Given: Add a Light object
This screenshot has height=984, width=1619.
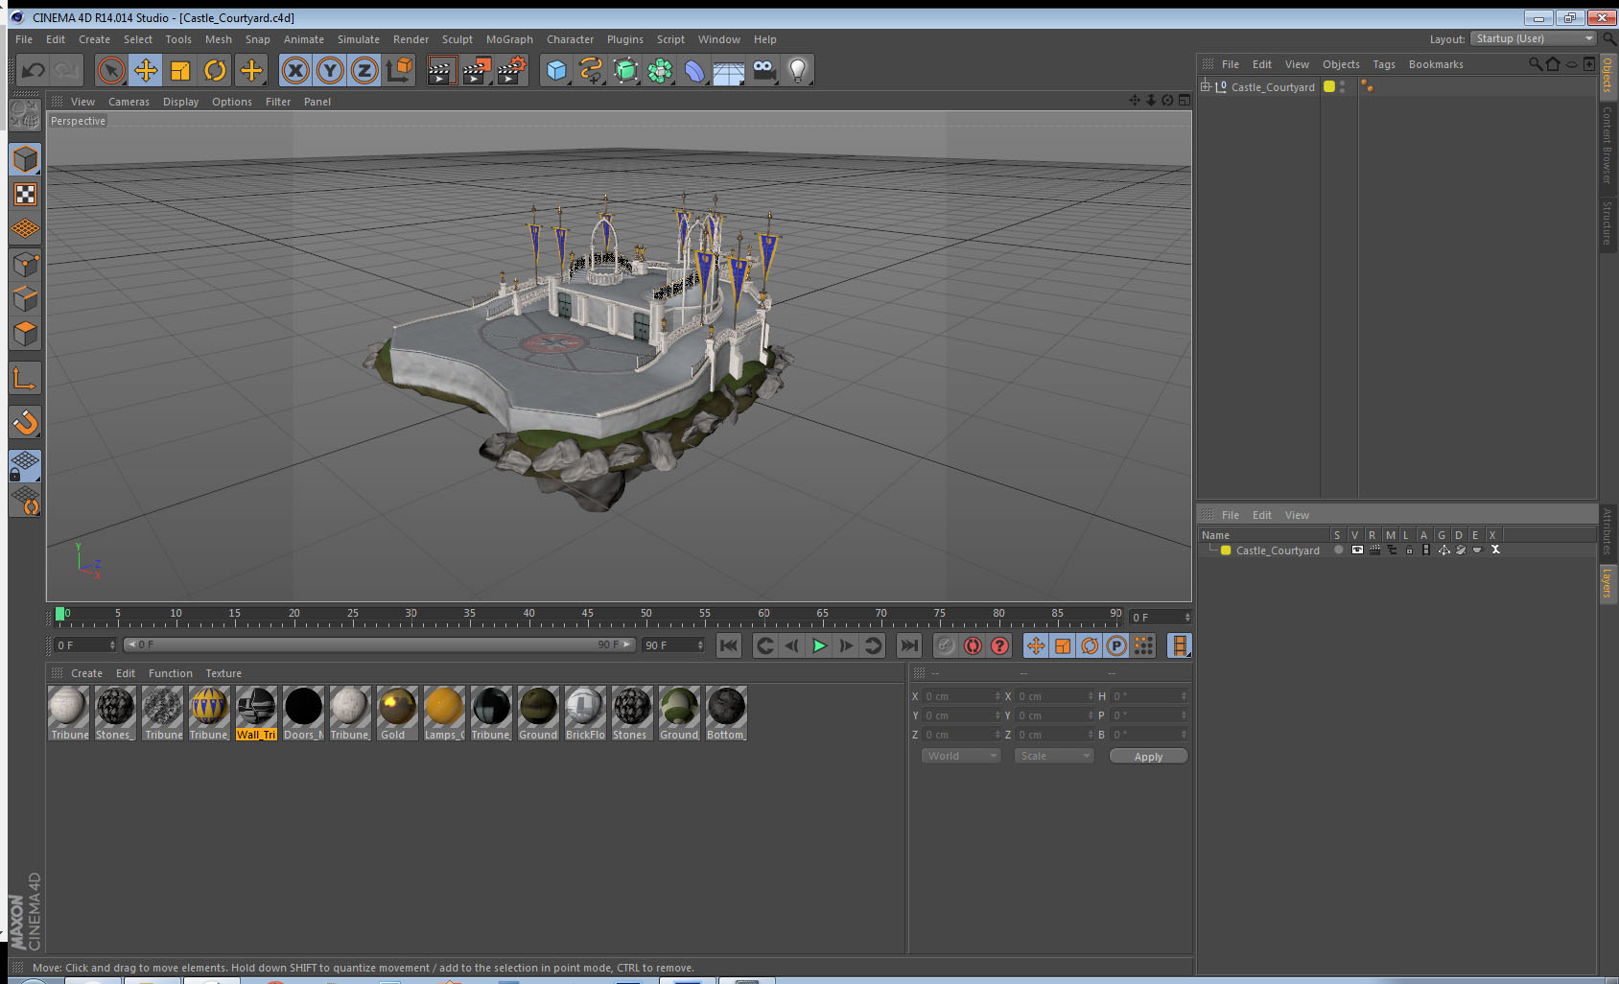Looking at the screenshot, I should pyautogui.click(x=798, y=70).
